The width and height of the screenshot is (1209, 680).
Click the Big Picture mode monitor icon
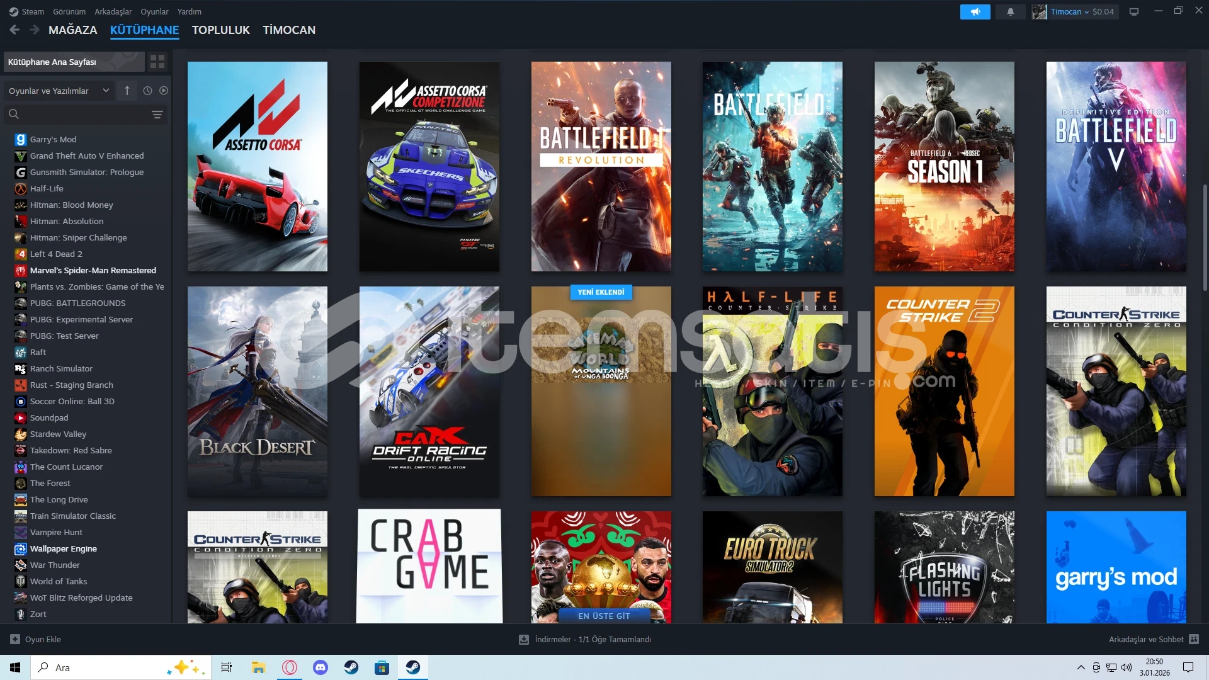point(1134,11)
